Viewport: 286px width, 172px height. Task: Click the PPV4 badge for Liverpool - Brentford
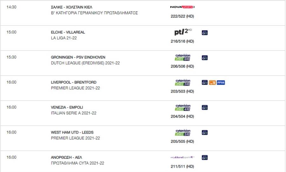[221, 83]
